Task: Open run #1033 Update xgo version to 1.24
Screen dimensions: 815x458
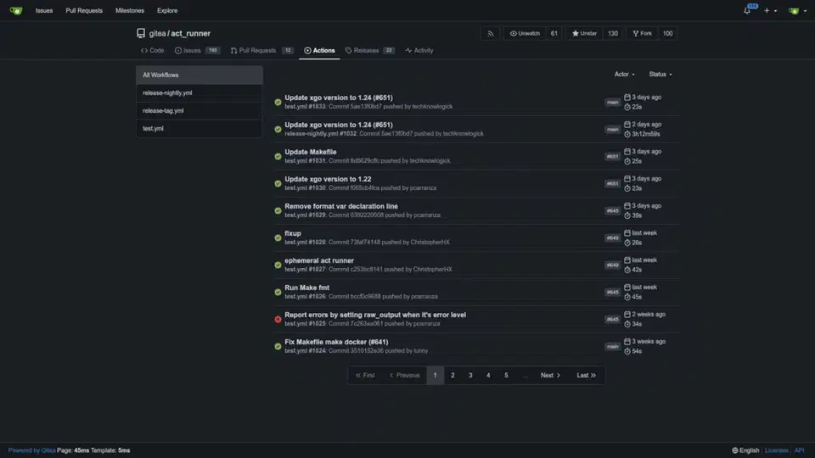Action: [x=339, y=98]
